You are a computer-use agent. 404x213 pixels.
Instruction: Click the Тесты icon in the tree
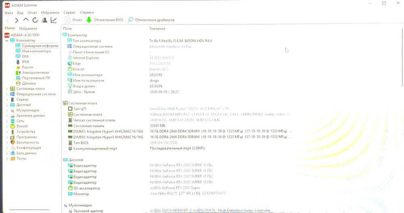(x=13, y=159)
